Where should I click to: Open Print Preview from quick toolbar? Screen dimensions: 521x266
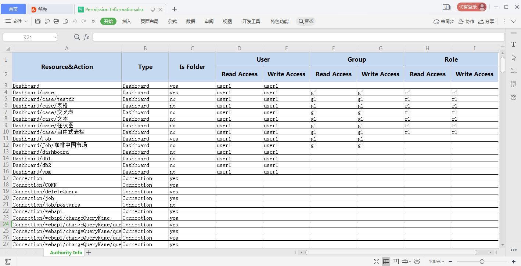tap(65, 21)
